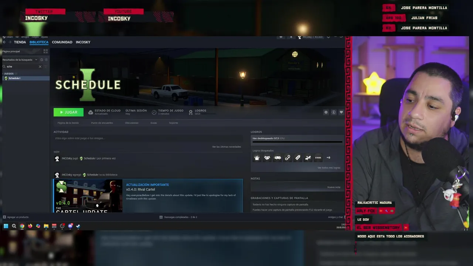Go to Página principal of library
Screen dimensions: 473x266
coord(11,51)
